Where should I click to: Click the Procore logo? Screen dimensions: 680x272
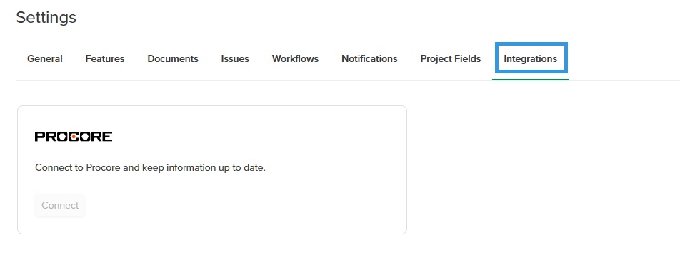pos(74,137)
